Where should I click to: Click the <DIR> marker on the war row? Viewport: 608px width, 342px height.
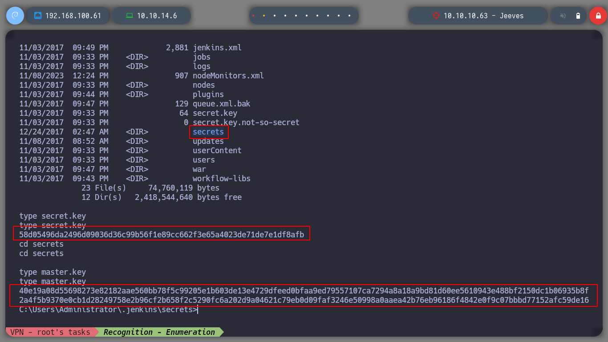137,169
